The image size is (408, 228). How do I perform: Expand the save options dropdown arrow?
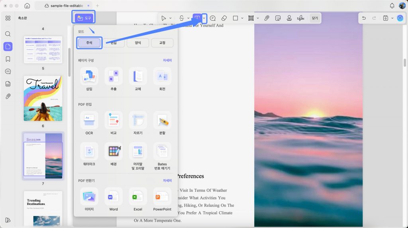392,18
